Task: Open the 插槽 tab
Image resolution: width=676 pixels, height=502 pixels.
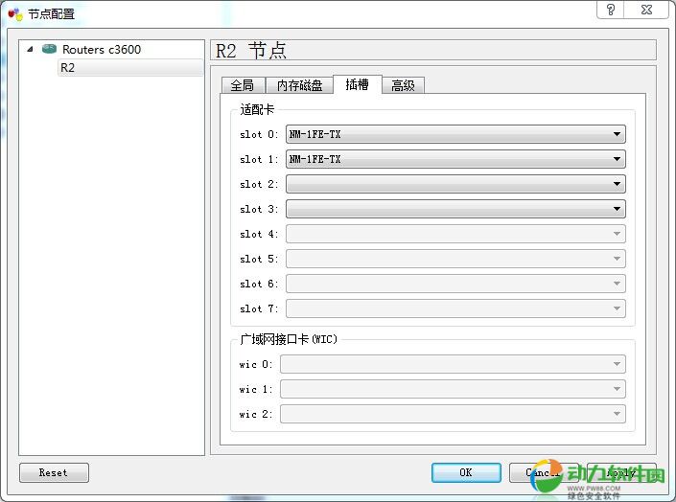Action: coord(357,84)
